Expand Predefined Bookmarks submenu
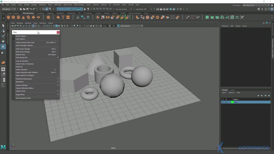This screenshot has width=274, height=154. click(x=36, y=79)
